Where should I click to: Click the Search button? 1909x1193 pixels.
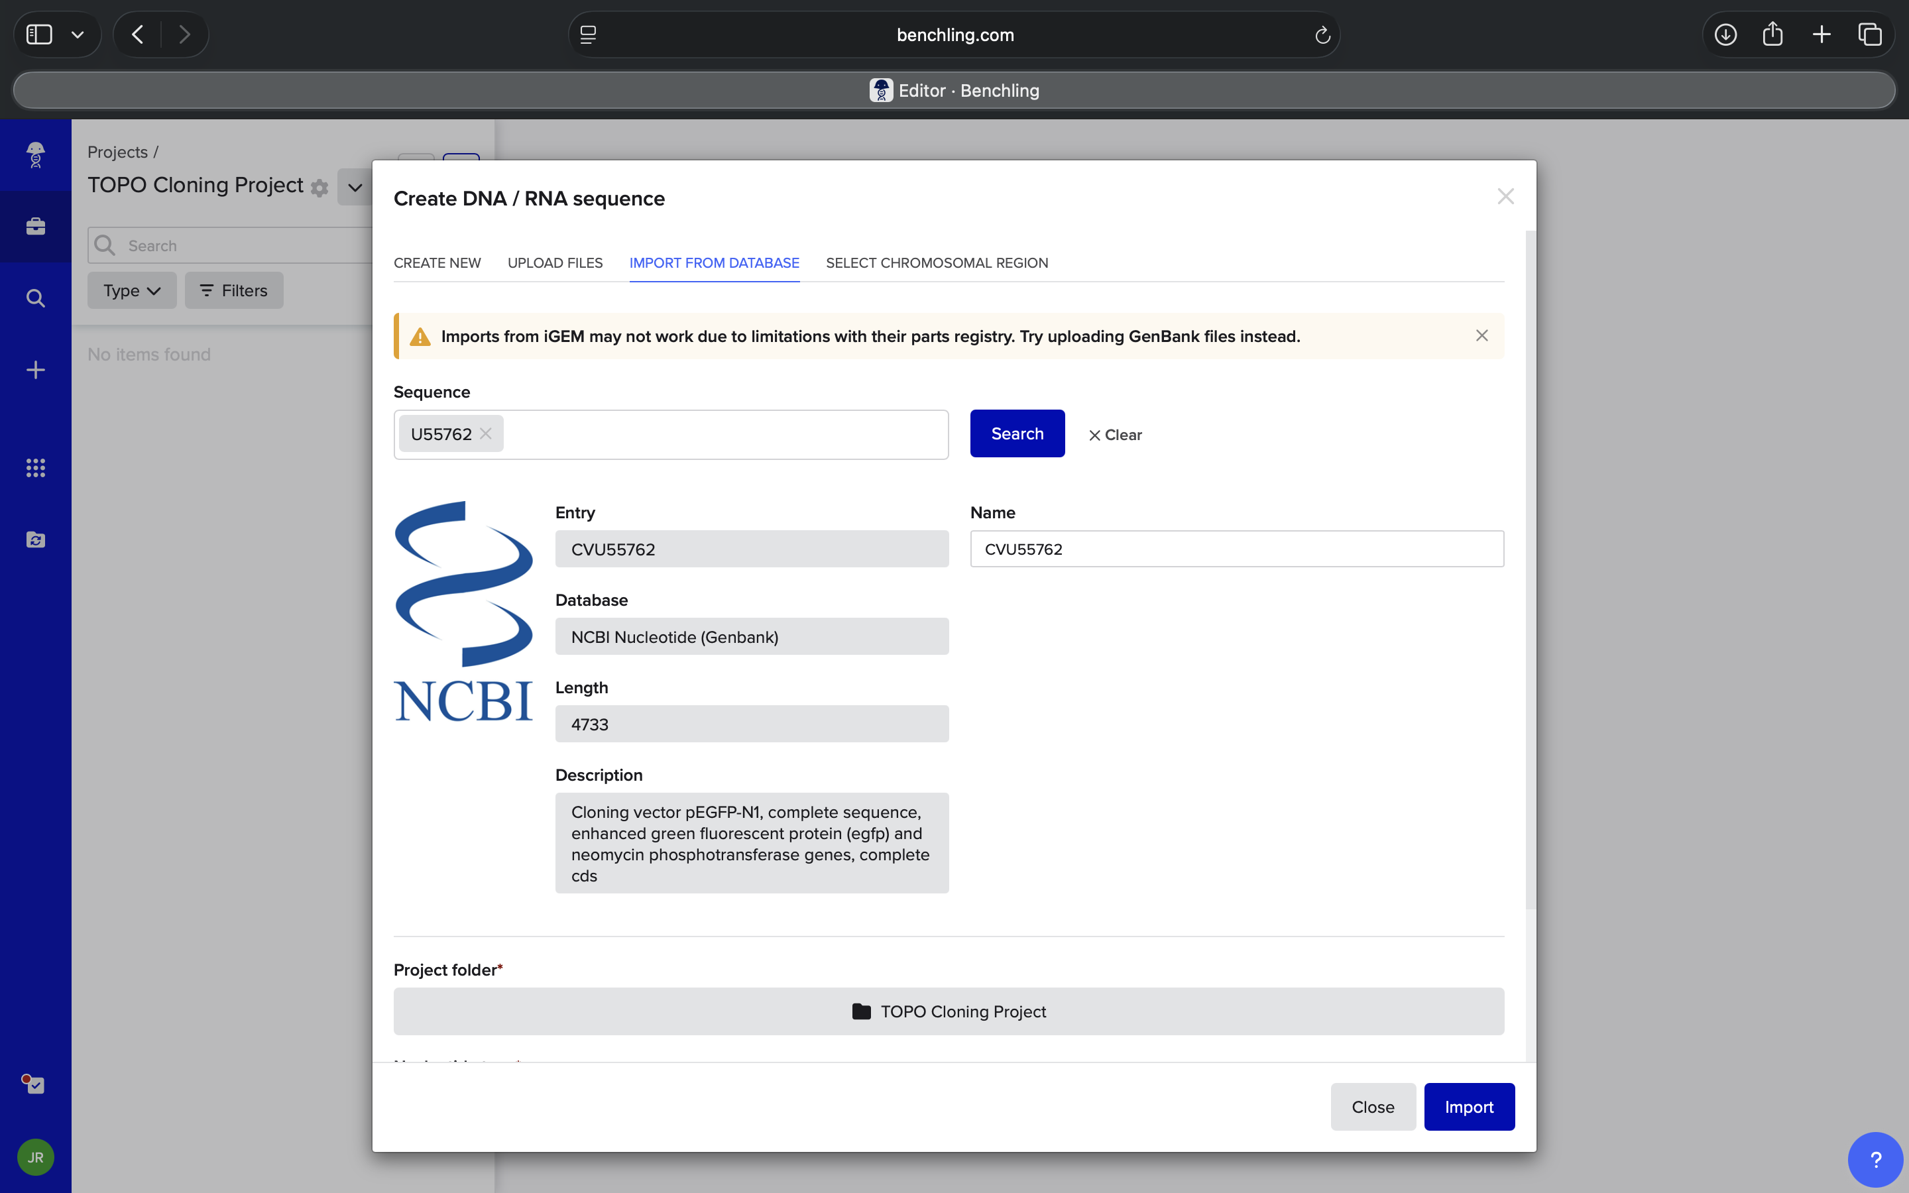point(1017,433)
